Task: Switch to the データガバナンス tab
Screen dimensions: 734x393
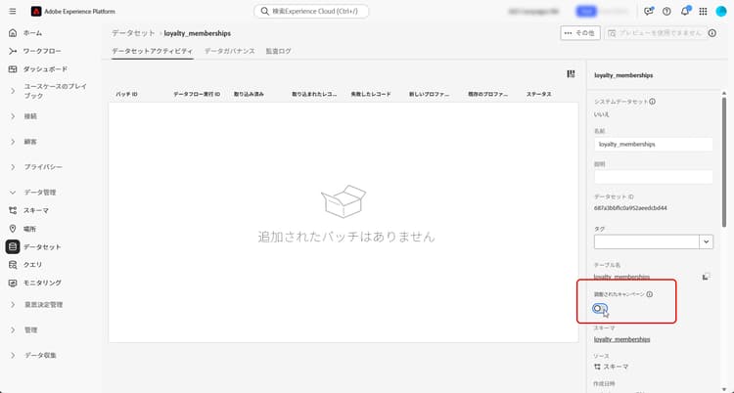Action: pyautogui.click(x=229, y=51)
